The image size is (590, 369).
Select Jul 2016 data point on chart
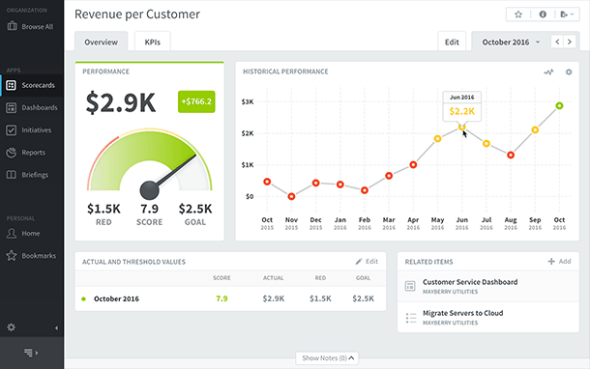(487, 144)
